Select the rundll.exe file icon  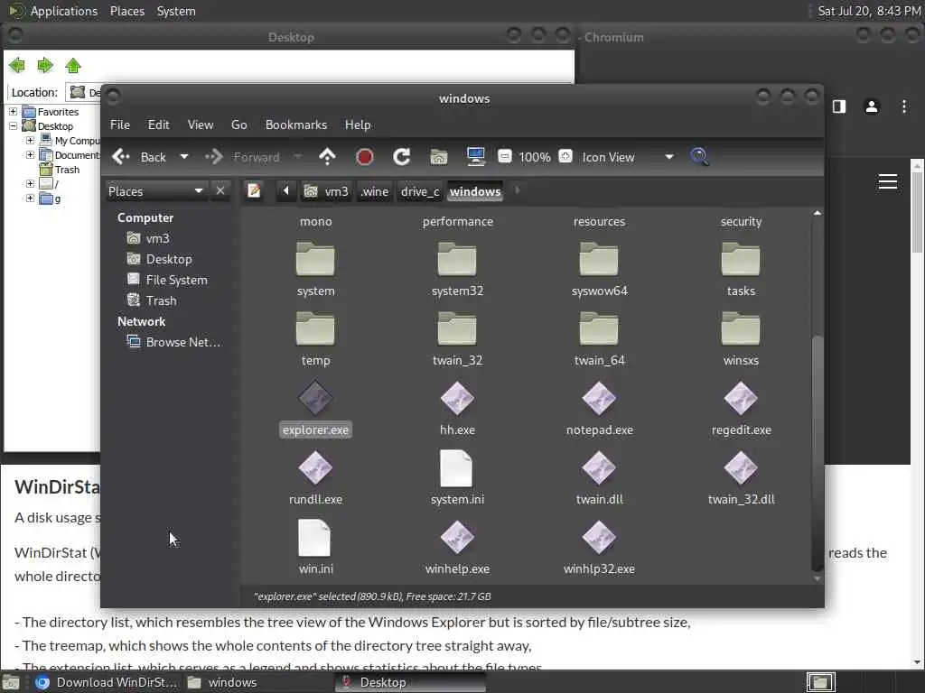point(315,468)
